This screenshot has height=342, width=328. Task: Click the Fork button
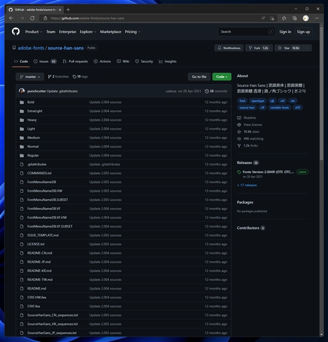(259, 48)
